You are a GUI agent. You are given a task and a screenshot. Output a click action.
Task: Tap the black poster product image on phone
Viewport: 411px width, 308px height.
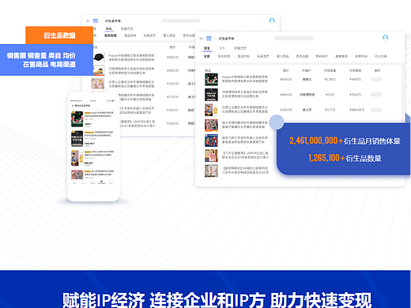[77, 138]
